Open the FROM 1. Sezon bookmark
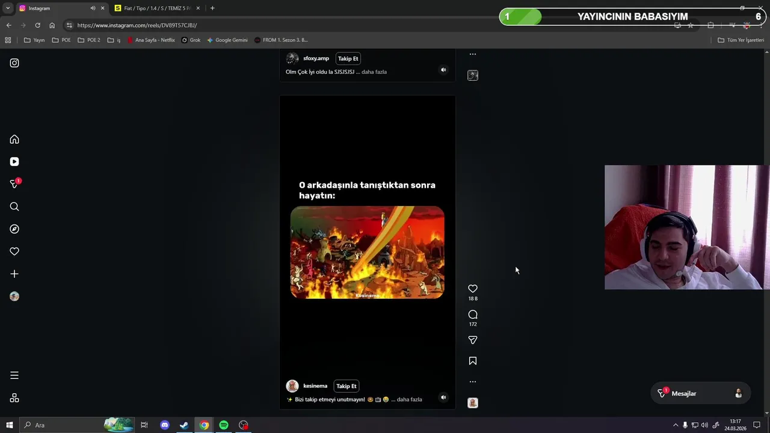Image resolution: width=770 pixels, height=433 pixels. pos(281,40)
